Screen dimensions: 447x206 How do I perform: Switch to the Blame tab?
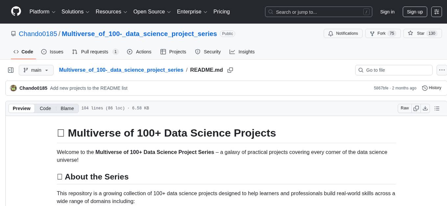pyautogui.click(x=67, y=108)
